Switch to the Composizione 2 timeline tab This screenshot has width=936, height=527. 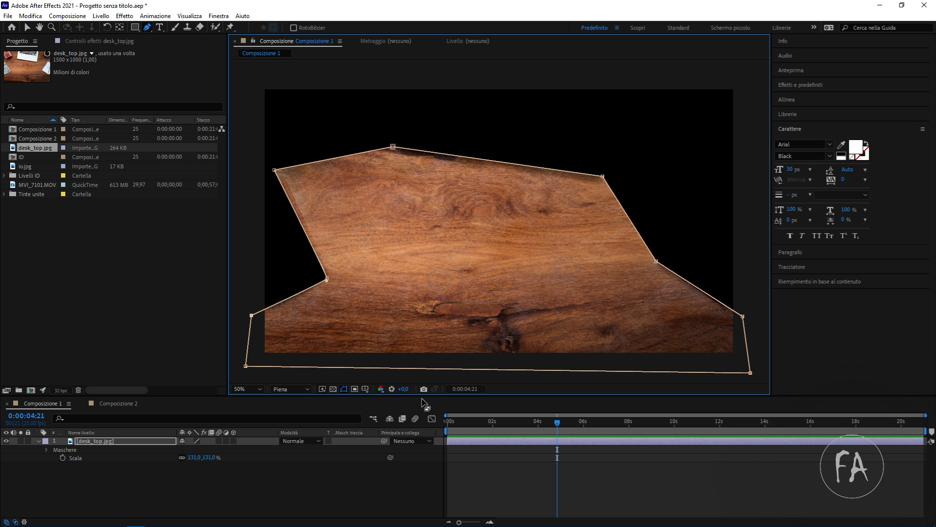[117, 404]
